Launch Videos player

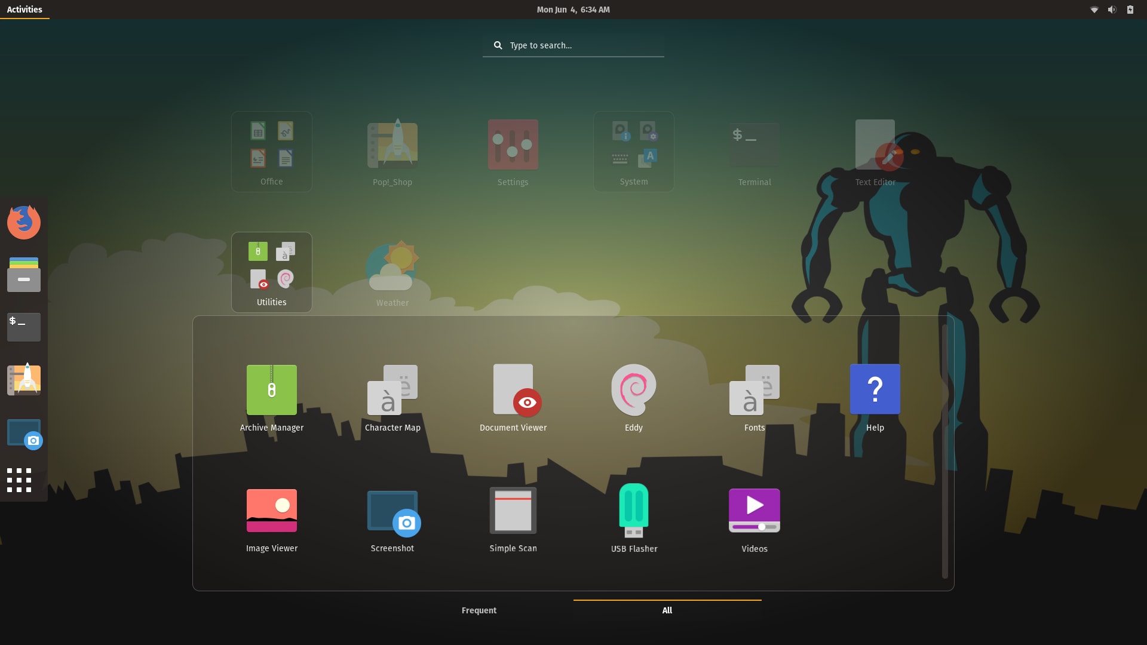click(754, 511)
